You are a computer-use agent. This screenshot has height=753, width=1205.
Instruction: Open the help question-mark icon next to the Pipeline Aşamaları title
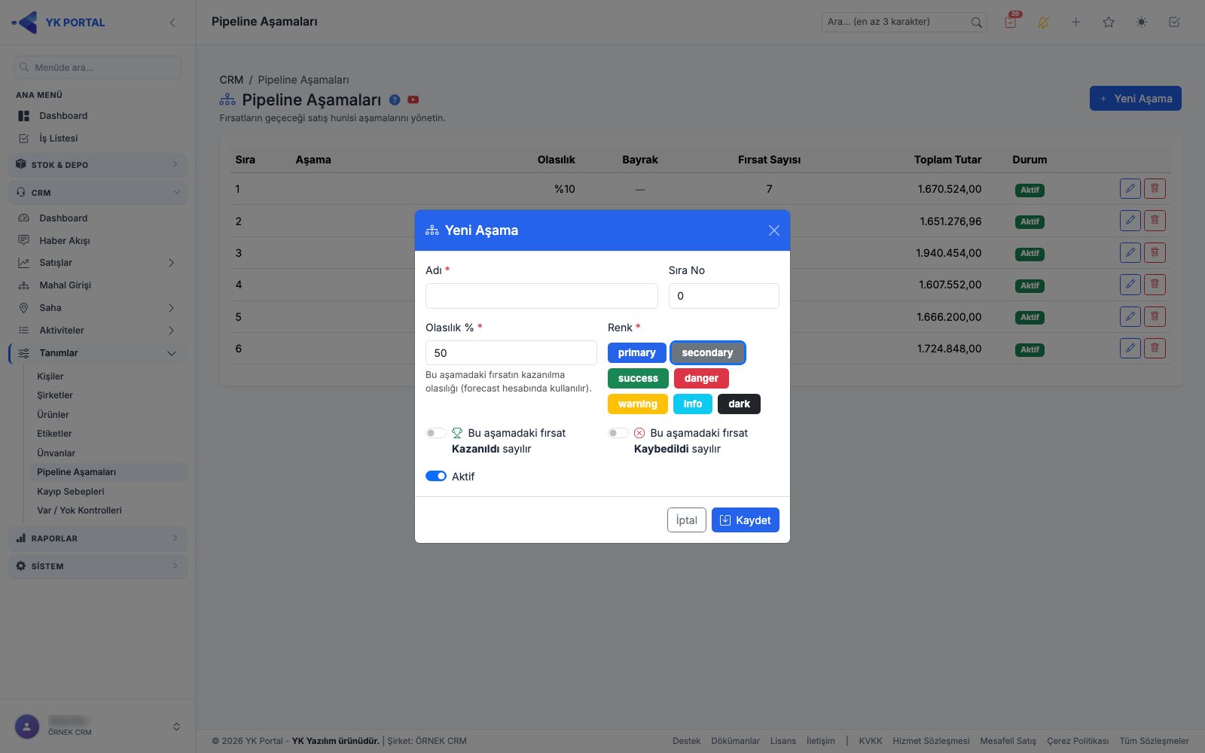click(395, 99)
